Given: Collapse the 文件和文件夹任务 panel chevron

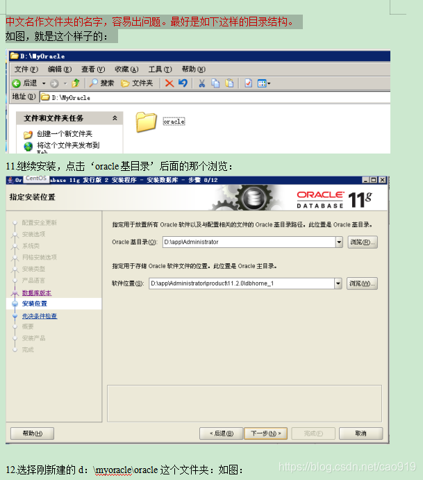Looking at the screenshot, I should click(115, 118).
